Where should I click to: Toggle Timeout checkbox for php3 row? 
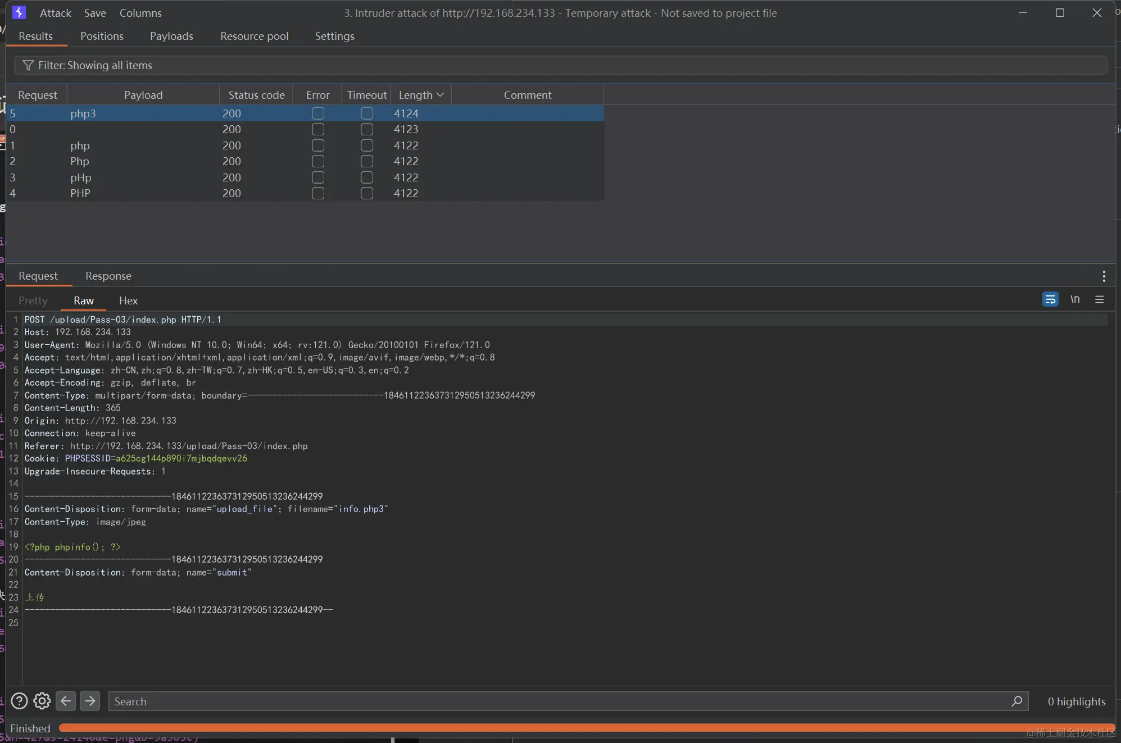pyautogui.click(x=367, y=113)
